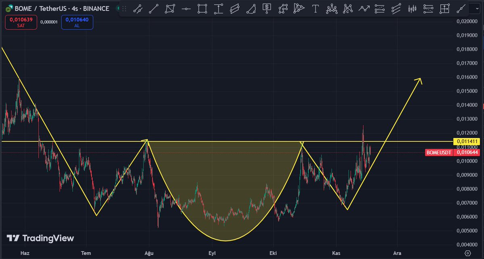Click the 0,004000 price axis label
This screenshot has height=259, width=484.
(467, 244)
